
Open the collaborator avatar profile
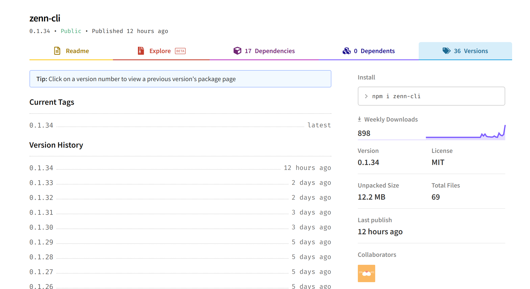pyautogui.click(x=366, y=273)
